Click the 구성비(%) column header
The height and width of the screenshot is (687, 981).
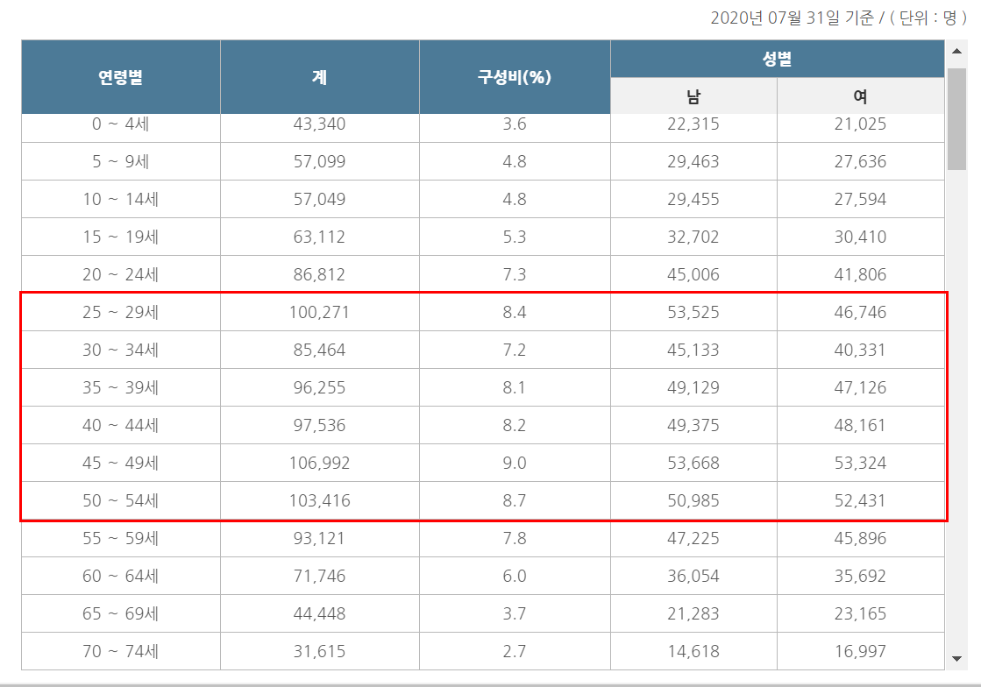tap(515, 77)
